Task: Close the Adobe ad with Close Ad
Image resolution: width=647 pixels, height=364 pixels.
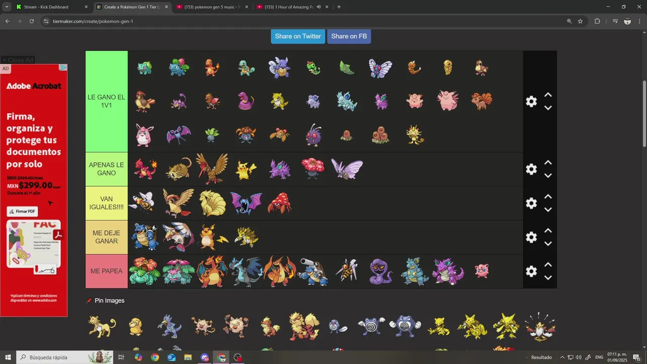Action: click(x=17, y=60)
